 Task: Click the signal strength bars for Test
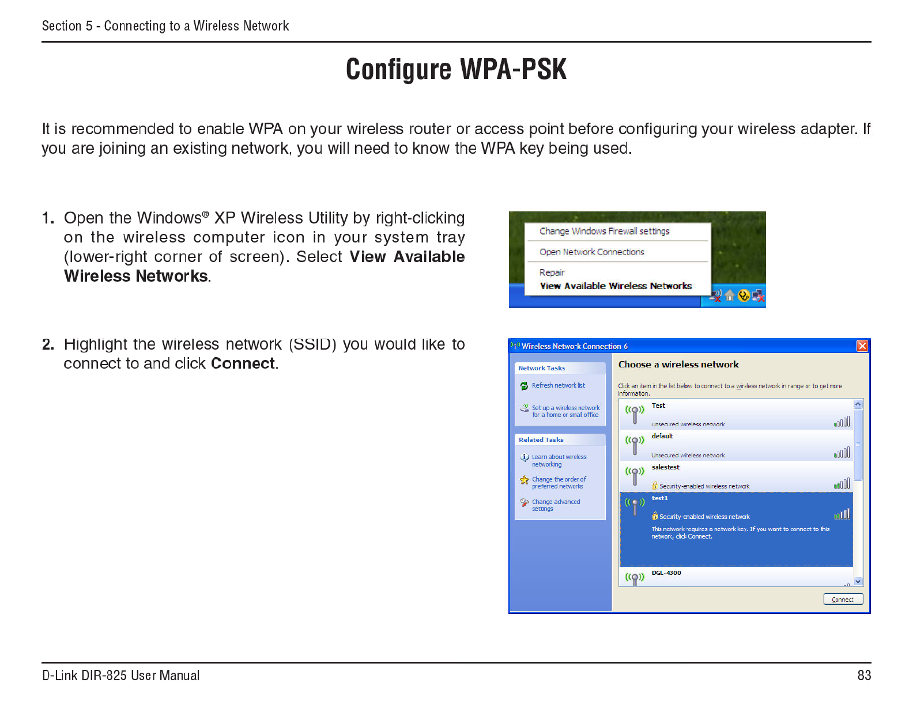[x=842, y=422]
